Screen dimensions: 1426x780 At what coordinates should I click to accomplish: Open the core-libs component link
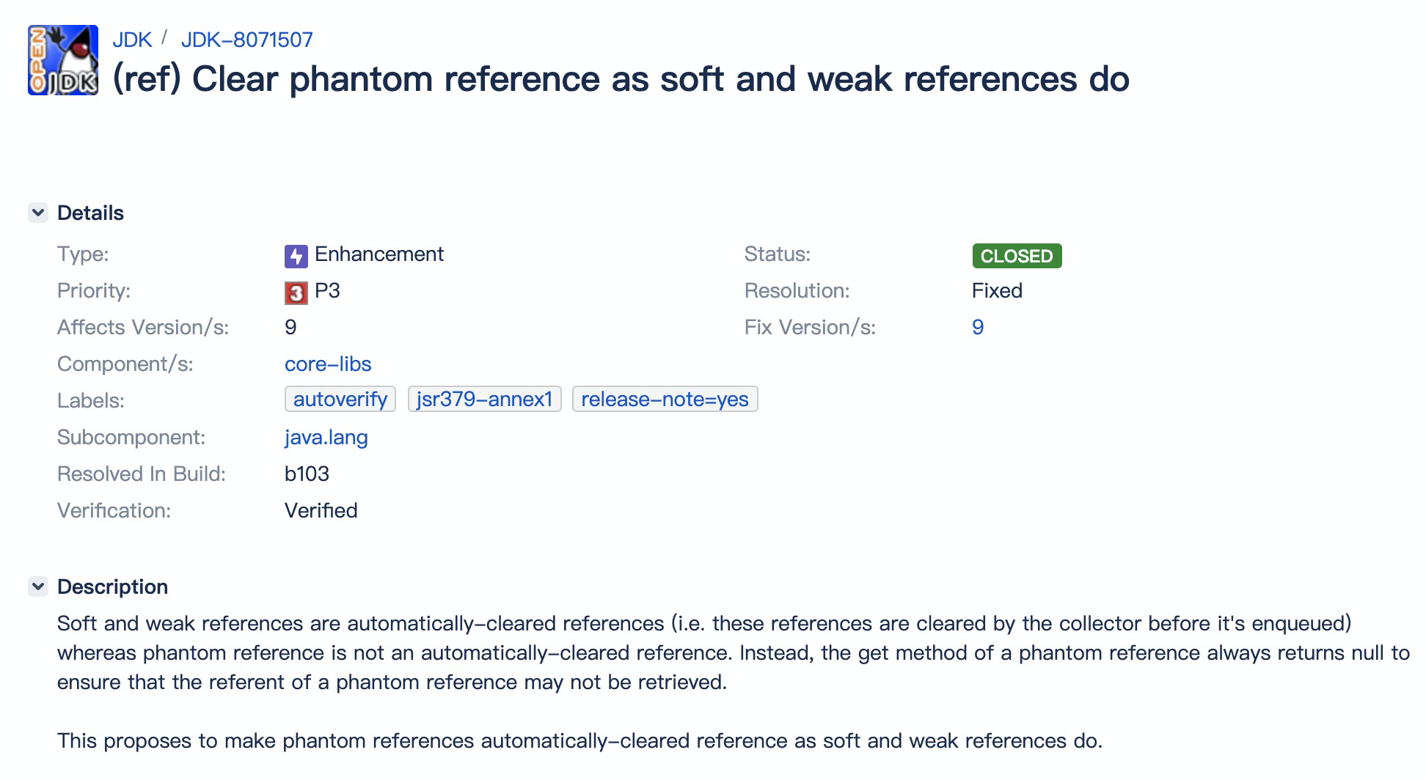(x=328, y=364)
